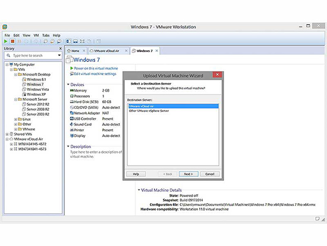
Task: Collapse the Microsoft Desktop folder
Action: coord(15,74)
